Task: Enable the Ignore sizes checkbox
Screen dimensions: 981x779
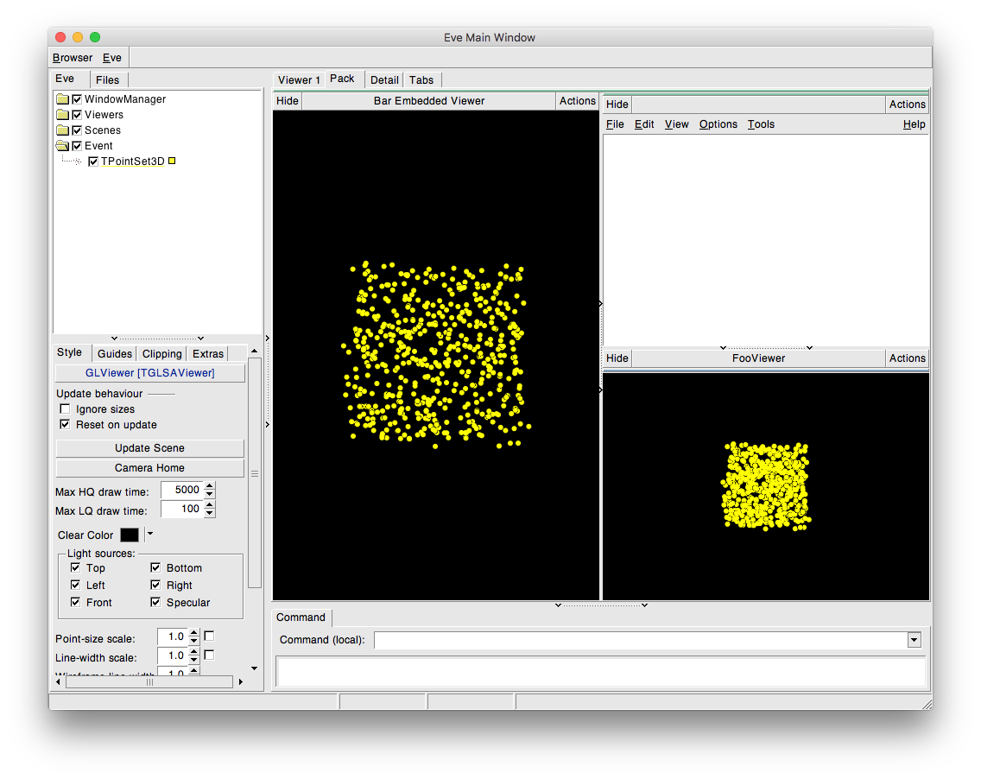Action: (65, 409)
